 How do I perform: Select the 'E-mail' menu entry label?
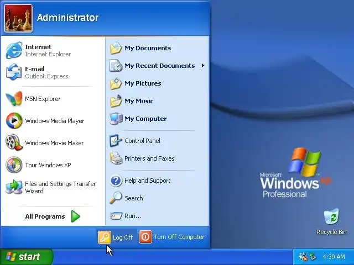pos(35,69)
